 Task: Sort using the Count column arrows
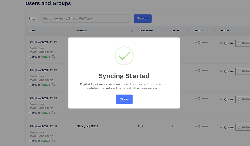click(x=188, y=30)
